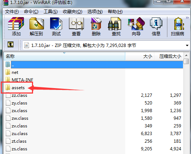This screenshot has width=191, height=154.
Task: Click the Extract To (解压到) icon
Action: [37, 24]
